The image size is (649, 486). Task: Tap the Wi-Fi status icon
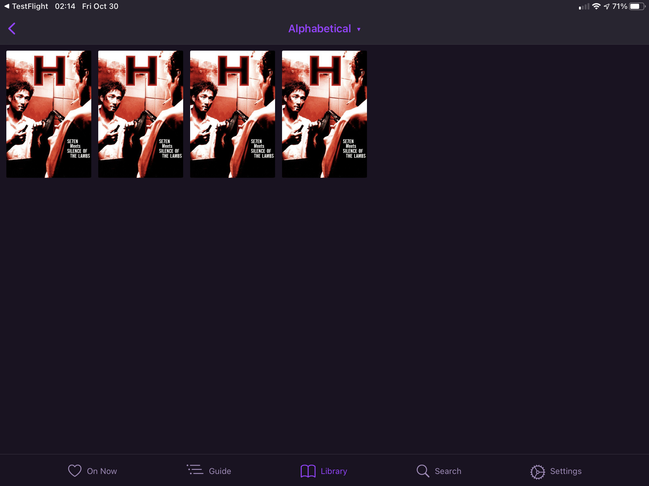point(596,6)
